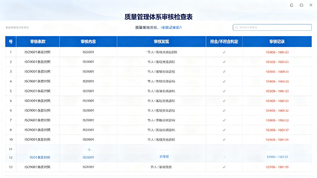Open the red audit record in row 2
The height and width of the screenshot is (178, 317).
point(277,62)
